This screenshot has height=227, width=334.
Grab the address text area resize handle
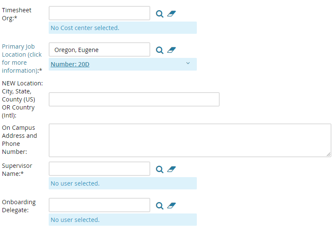point(328,154)
